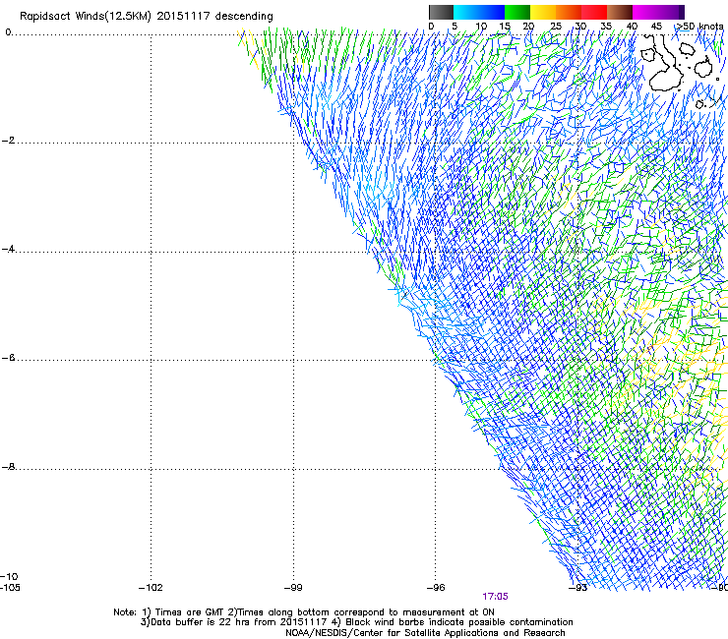The width and height of the screenshot is (728, 639).
Task: Click the '-105' longitude label
Action: click(10, 588)
